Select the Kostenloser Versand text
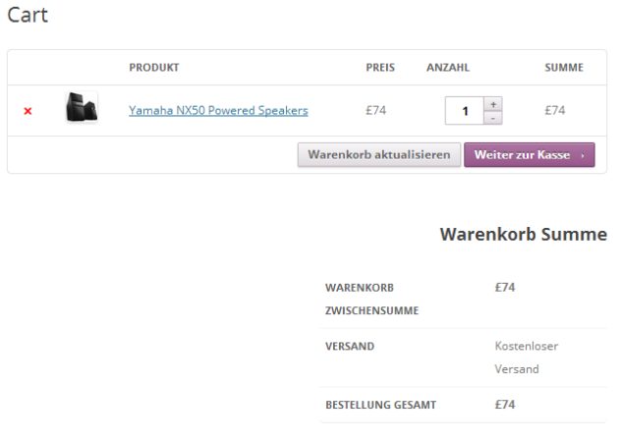Viewport: 619px width, 443px height. click(527, 358)
